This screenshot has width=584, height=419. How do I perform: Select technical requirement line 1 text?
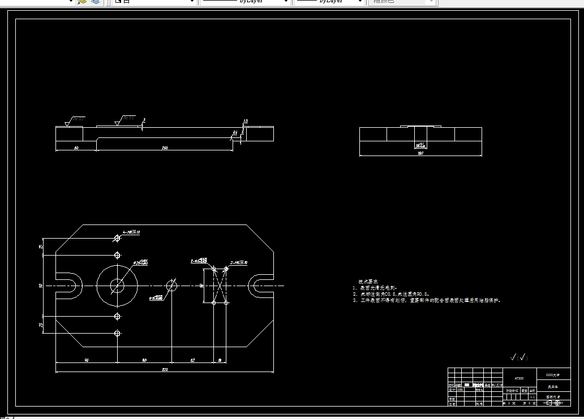[x=375, y=288]
